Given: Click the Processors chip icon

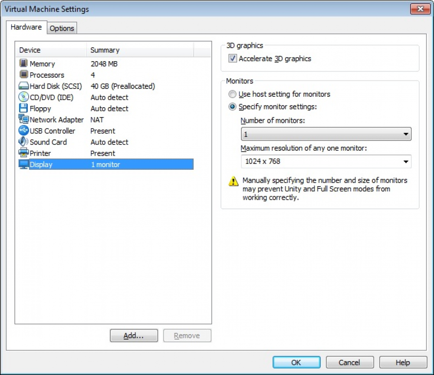Looking at the screenshot, I should pos(23,75).
